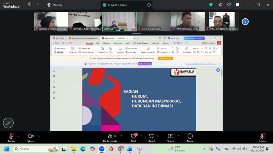The image size is (273, 154).
Task: Open the SUMSEL's screen options ellipsis
Action: point(149,5)
